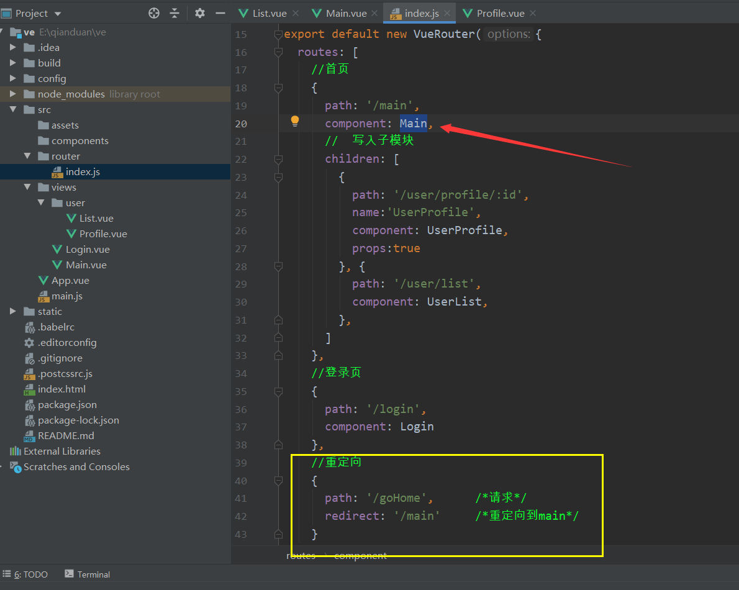The width and height of the screenshot is (739, 590).
Task: Collapse the router folder
Action: tap(27, 156)
